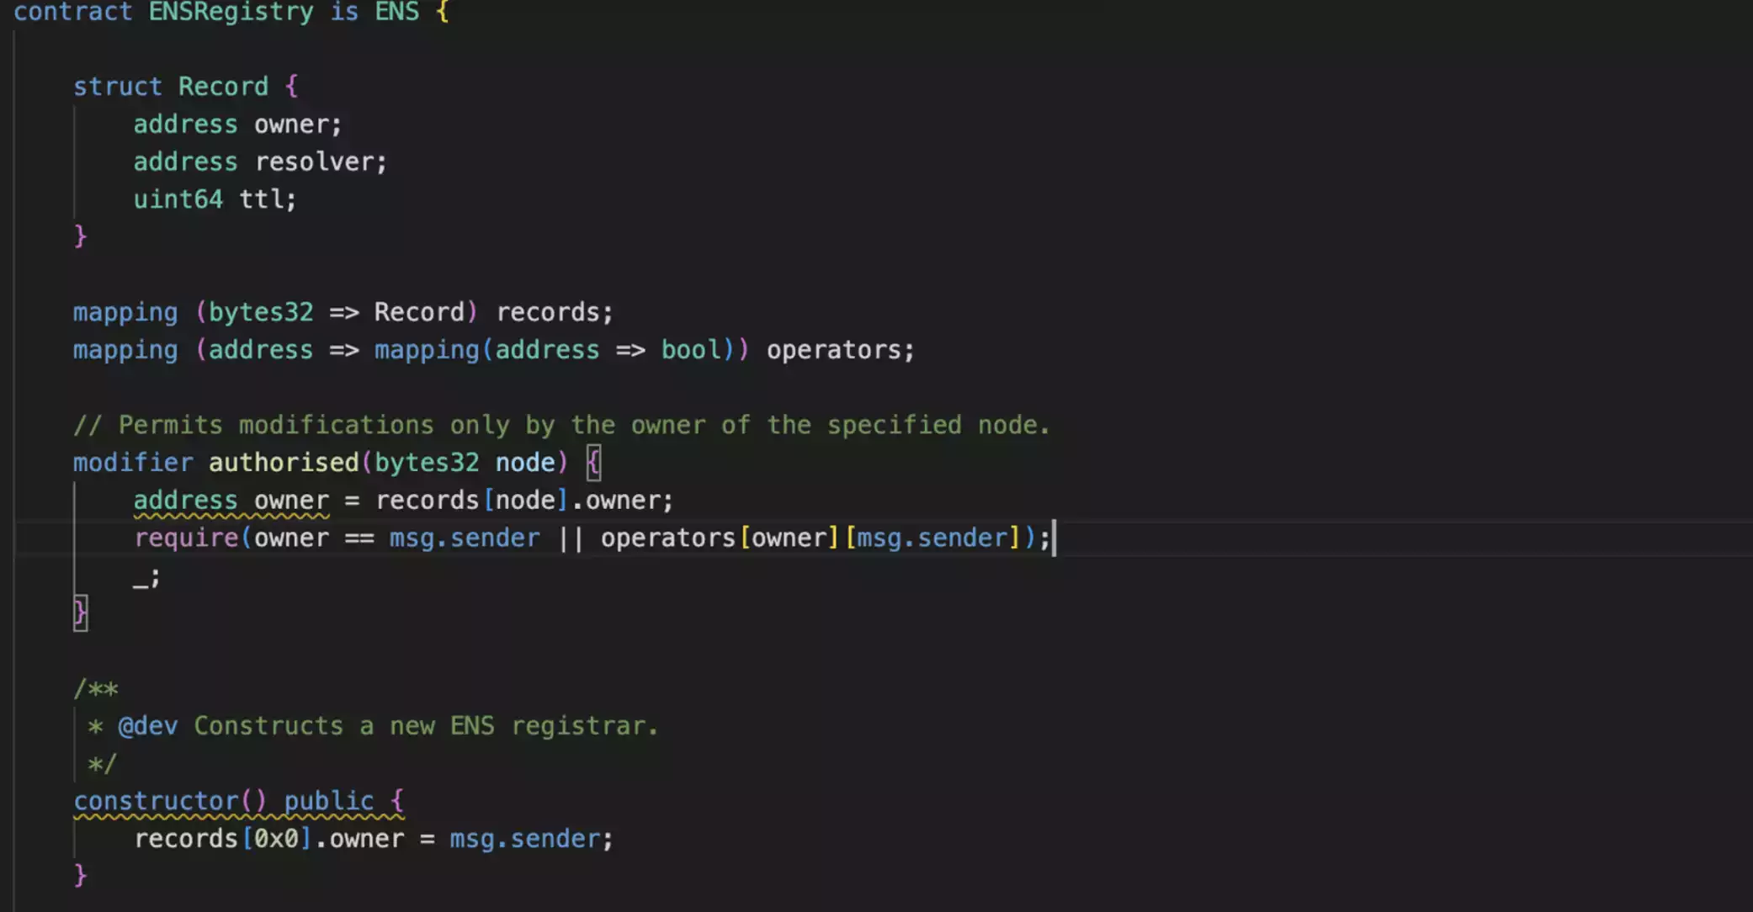
Task: Click the '@dev' doc comment tag
Action: click(x=147, y=726)
